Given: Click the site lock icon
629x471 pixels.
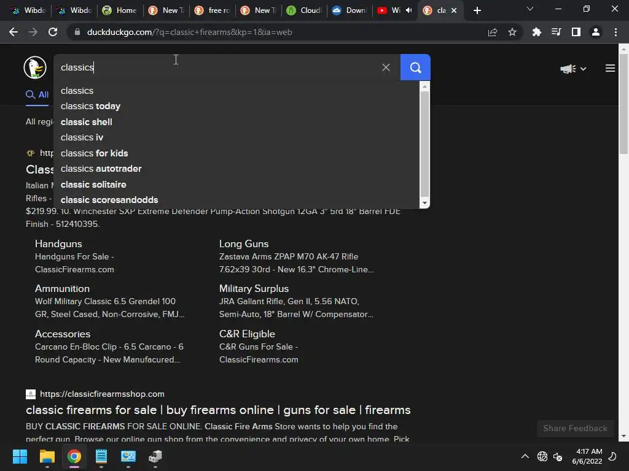Looking at the screenshot, I should click(77, 32).
